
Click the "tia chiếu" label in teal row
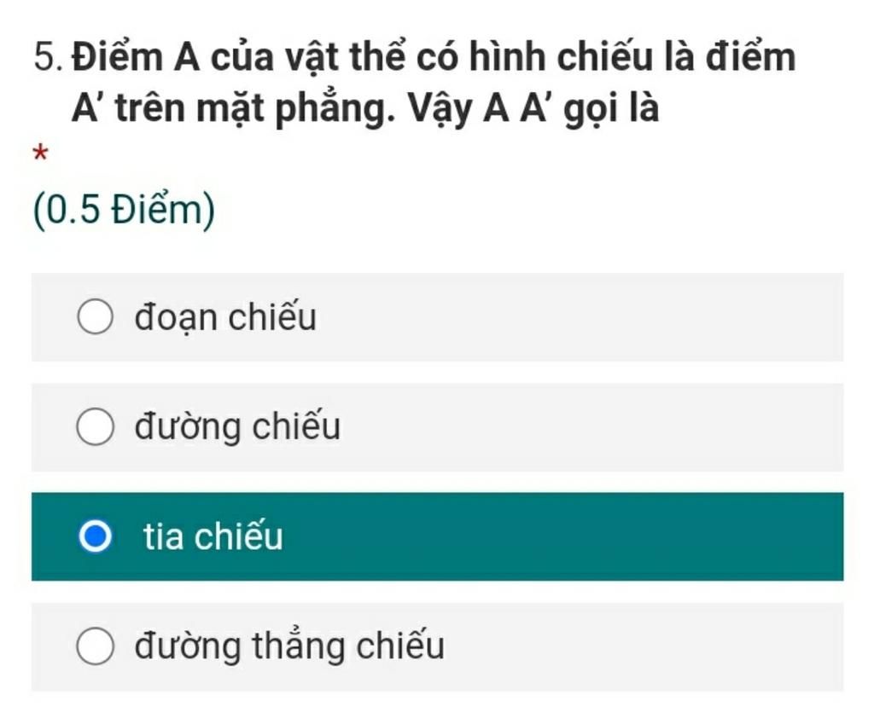(213, 536)
